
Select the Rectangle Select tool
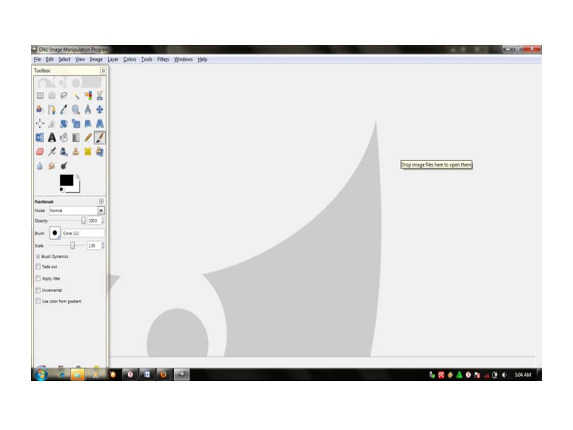(40, 96)
